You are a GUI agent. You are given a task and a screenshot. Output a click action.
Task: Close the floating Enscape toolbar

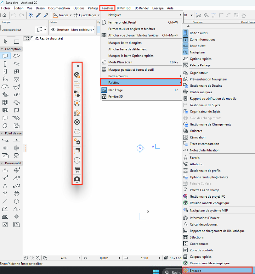(78, 66)
